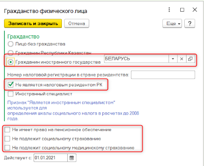Open the selected country БЕЛАРУСЬ record
This screenshot has height=166, width=204.
coord(191,59)
